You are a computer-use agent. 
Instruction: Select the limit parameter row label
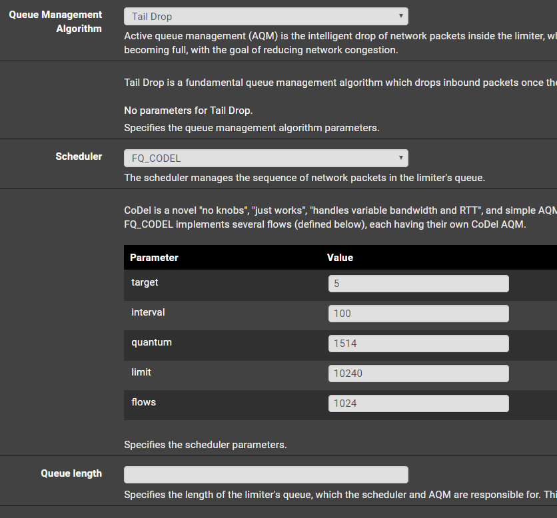pos(141,372)
